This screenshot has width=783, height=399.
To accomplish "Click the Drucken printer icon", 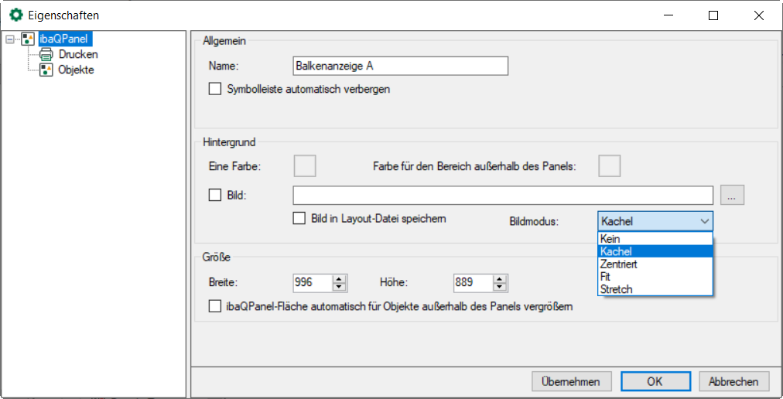I will pos(46,54).
